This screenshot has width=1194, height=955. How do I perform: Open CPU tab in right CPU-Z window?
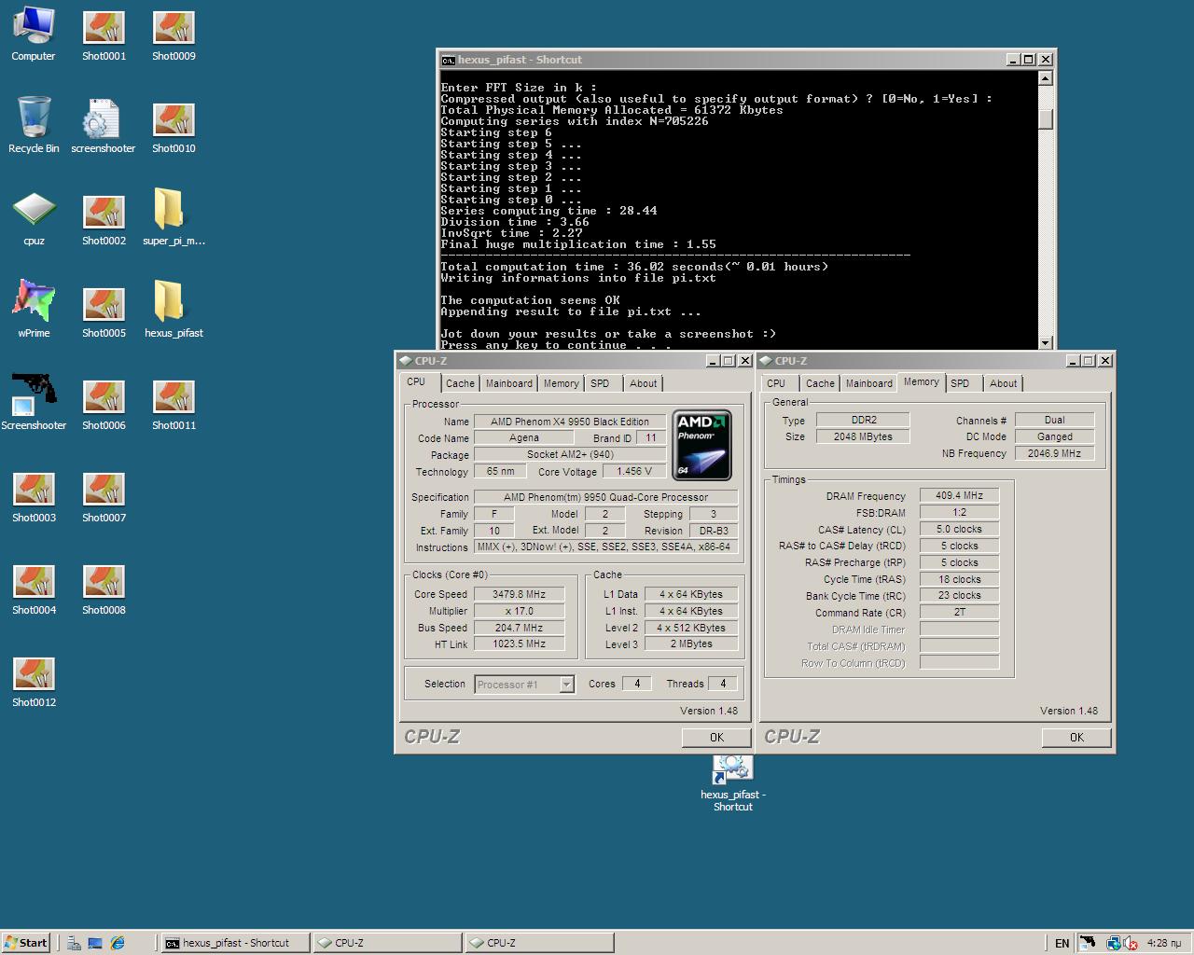(776, 383)
